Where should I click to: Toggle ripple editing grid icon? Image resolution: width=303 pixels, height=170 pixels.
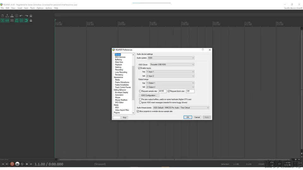(x=12, y=20)
